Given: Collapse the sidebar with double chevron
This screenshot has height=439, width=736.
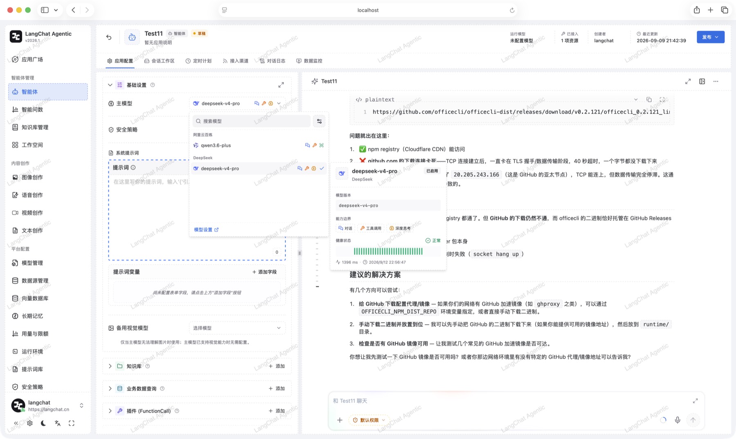Looking at the screenshot, I should [16, 423].
